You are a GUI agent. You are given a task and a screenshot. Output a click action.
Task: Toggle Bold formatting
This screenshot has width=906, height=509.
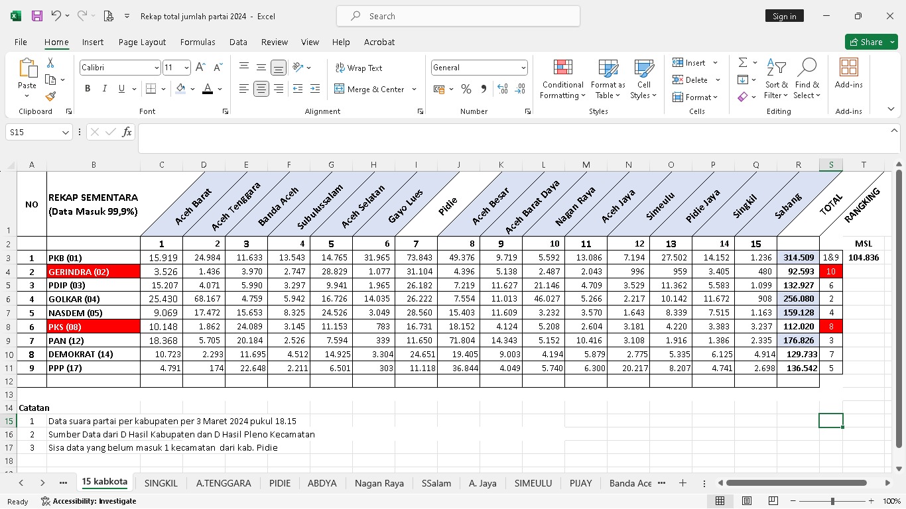pos(88,89)
